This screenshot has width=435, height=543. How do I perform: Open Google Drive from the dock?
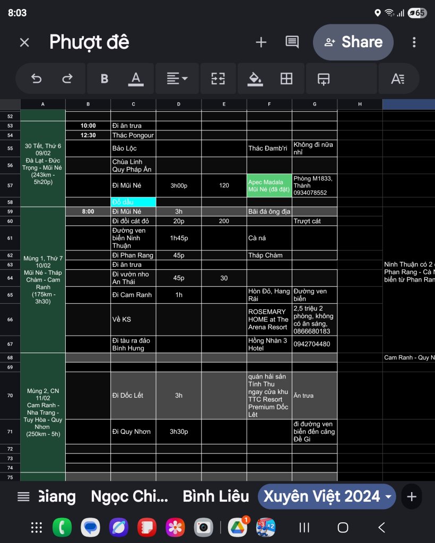(238, 527)
